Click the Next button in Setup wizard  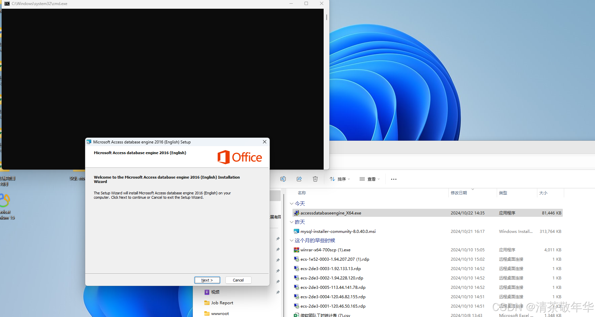tap(207, 280)
